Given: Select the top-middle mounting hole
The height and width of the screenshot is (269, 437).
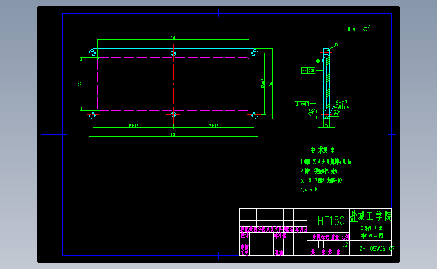Looking at the screenshot, I should coord(173,53).
